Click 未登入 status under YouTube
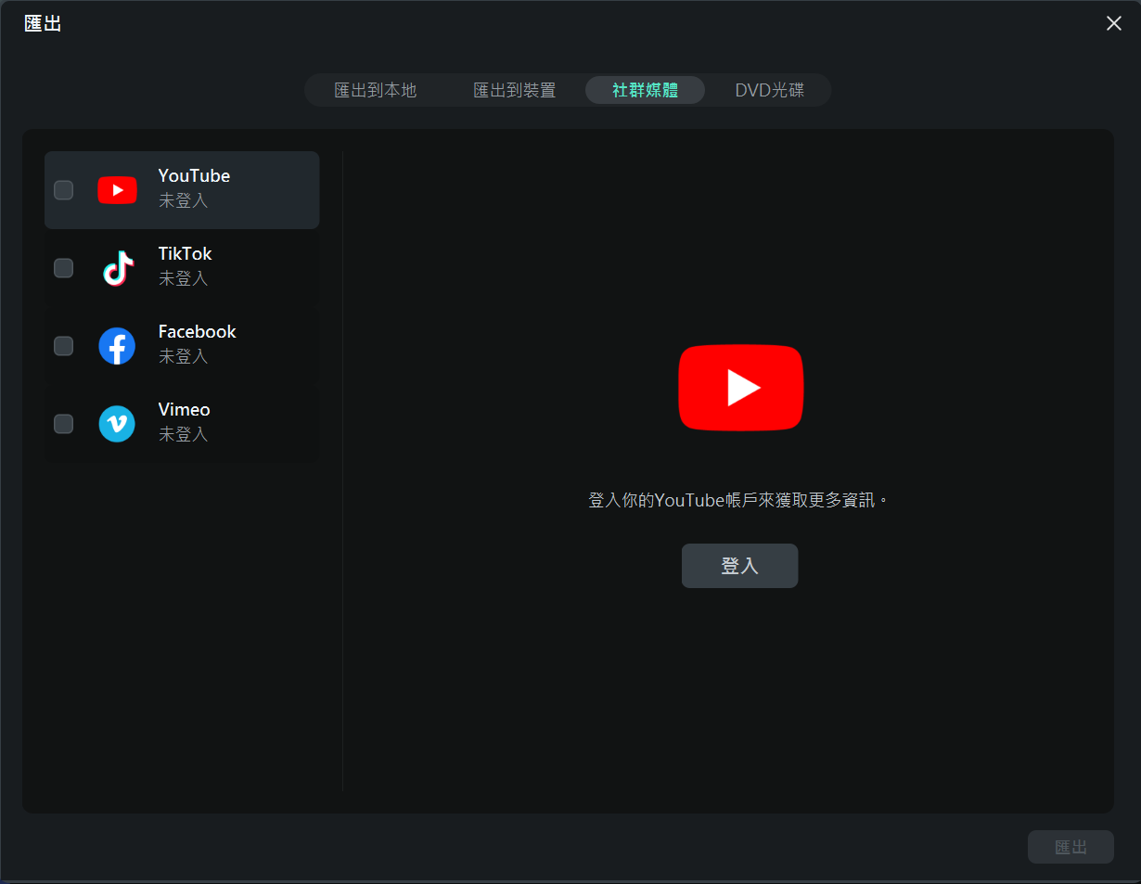This screenshot has width=1141, height=884. pyautogui.click(x=183, y=200)
